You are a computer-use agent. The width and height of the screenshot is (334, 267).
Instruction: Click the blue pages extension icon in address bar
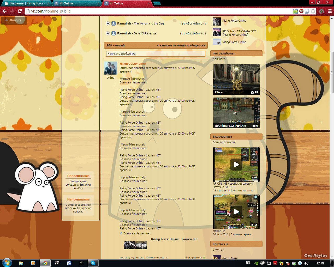pyautogui.click(x=307, y=11)
